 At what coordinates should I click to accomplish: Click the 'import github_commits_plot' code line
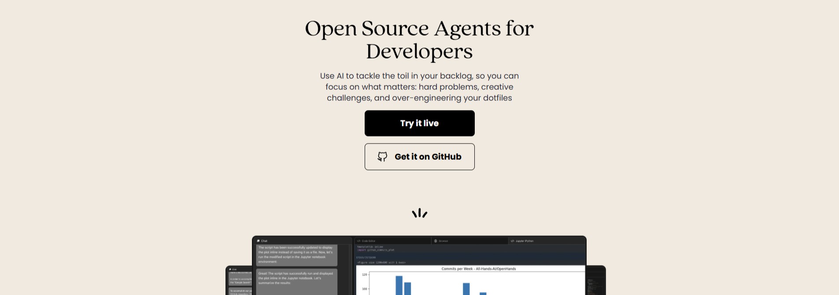(x=376, y=250)
